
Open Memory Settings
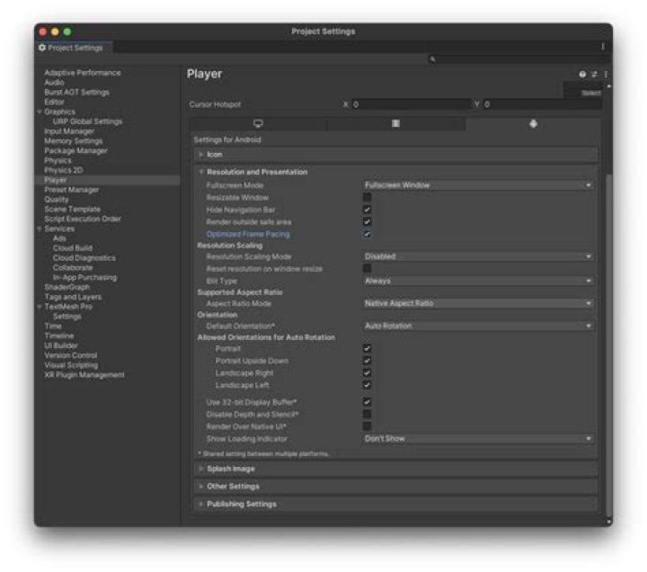tap(74, 141)
